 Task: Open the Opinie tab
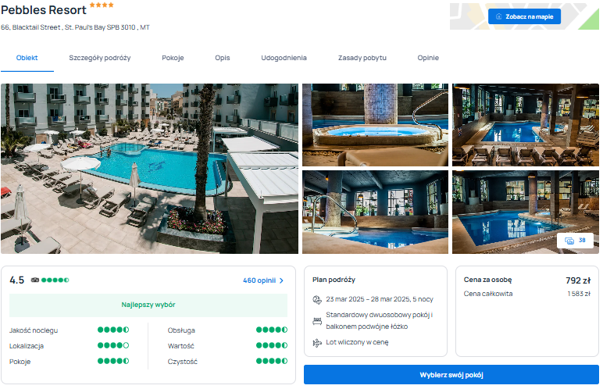[x=428, y=58]
